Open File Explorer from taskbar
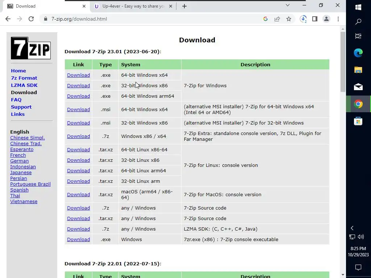 [358, 70]
